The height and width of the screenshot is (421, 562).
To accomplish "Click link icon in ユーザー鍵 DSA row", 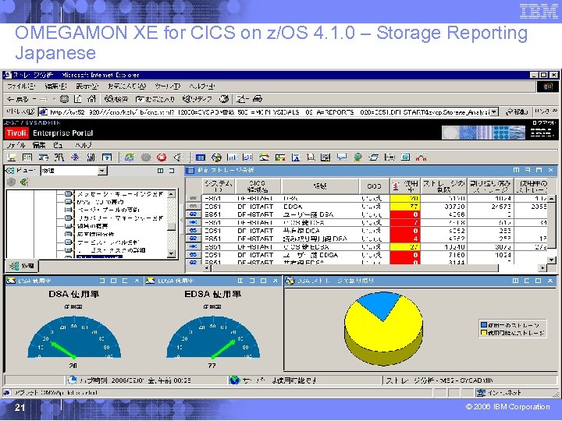I will pyautogui.click(x=194, y=214).
